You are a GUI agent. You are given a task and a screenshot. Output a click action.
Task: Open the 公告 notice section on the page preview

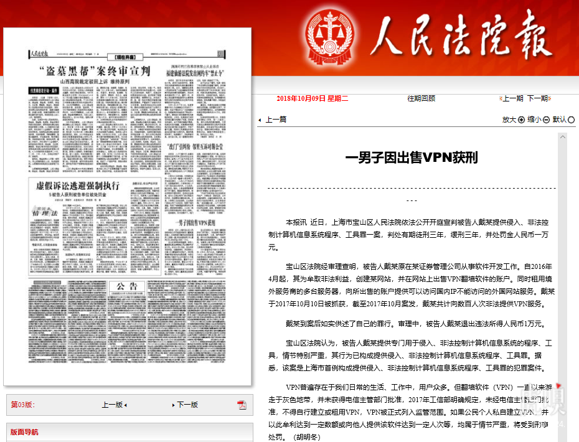pos(127,286)
